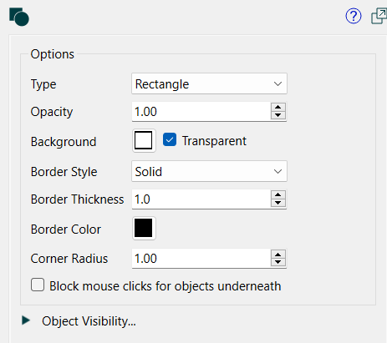
Task: Click the Object Visibility... label
Action: tap(89, 321)
